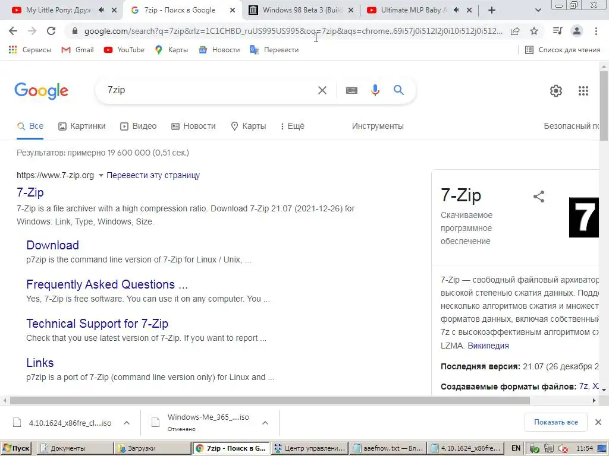609x456 pixels.
Task: Open Frequently Asked Questions sitelink
Action: (x=107, y=284)
